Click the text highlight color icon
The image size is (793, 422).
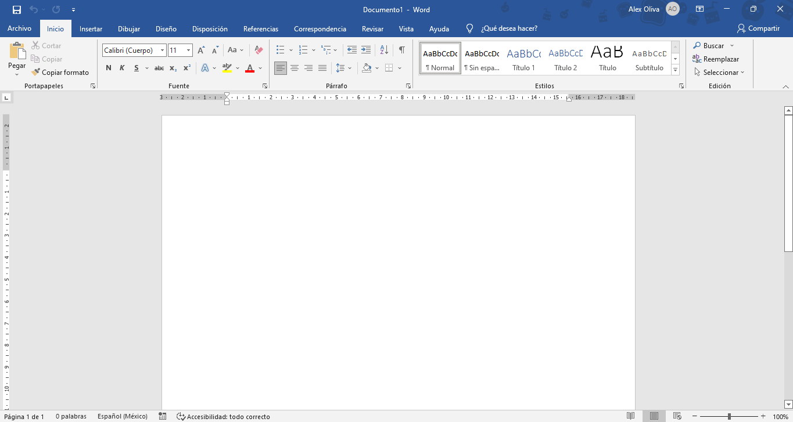(227, 68)
